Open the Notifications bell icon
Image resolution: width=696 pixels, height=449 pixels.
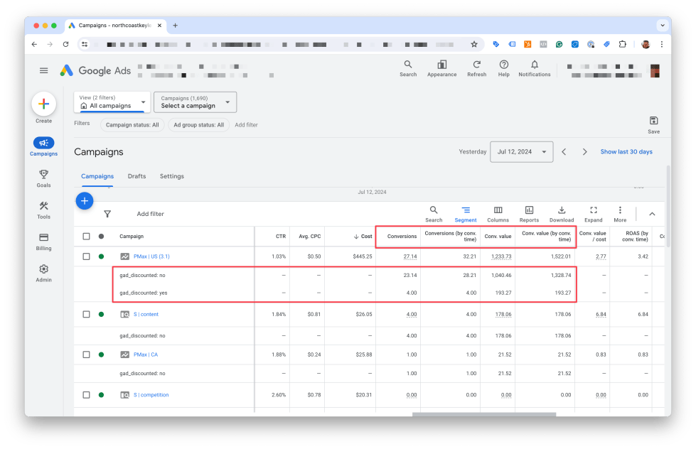(534, 65)
